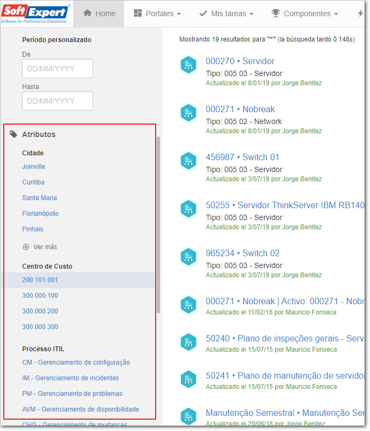This screenshot has width=370, height=431.
Task: Click the Hasta date input field
Action: 58,101
